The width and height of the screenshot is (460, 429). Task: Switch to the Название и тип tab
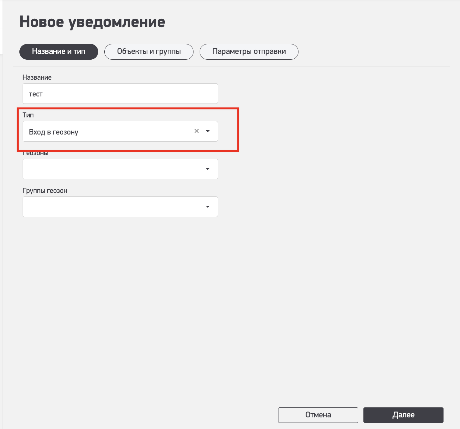(59, 52)
